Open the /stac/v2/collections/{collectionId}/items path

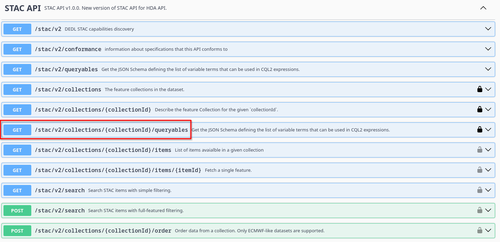103,150
